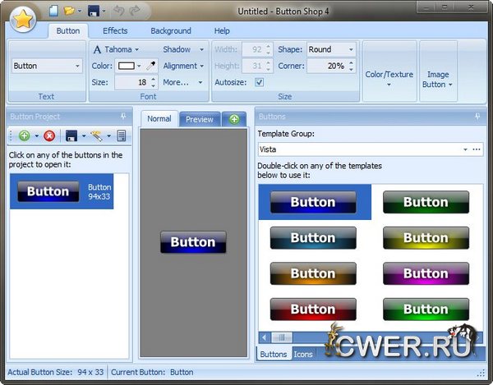This screenshot has width=493, height=385.
Task: Click the star application menu button
Action: pos(23,17)
